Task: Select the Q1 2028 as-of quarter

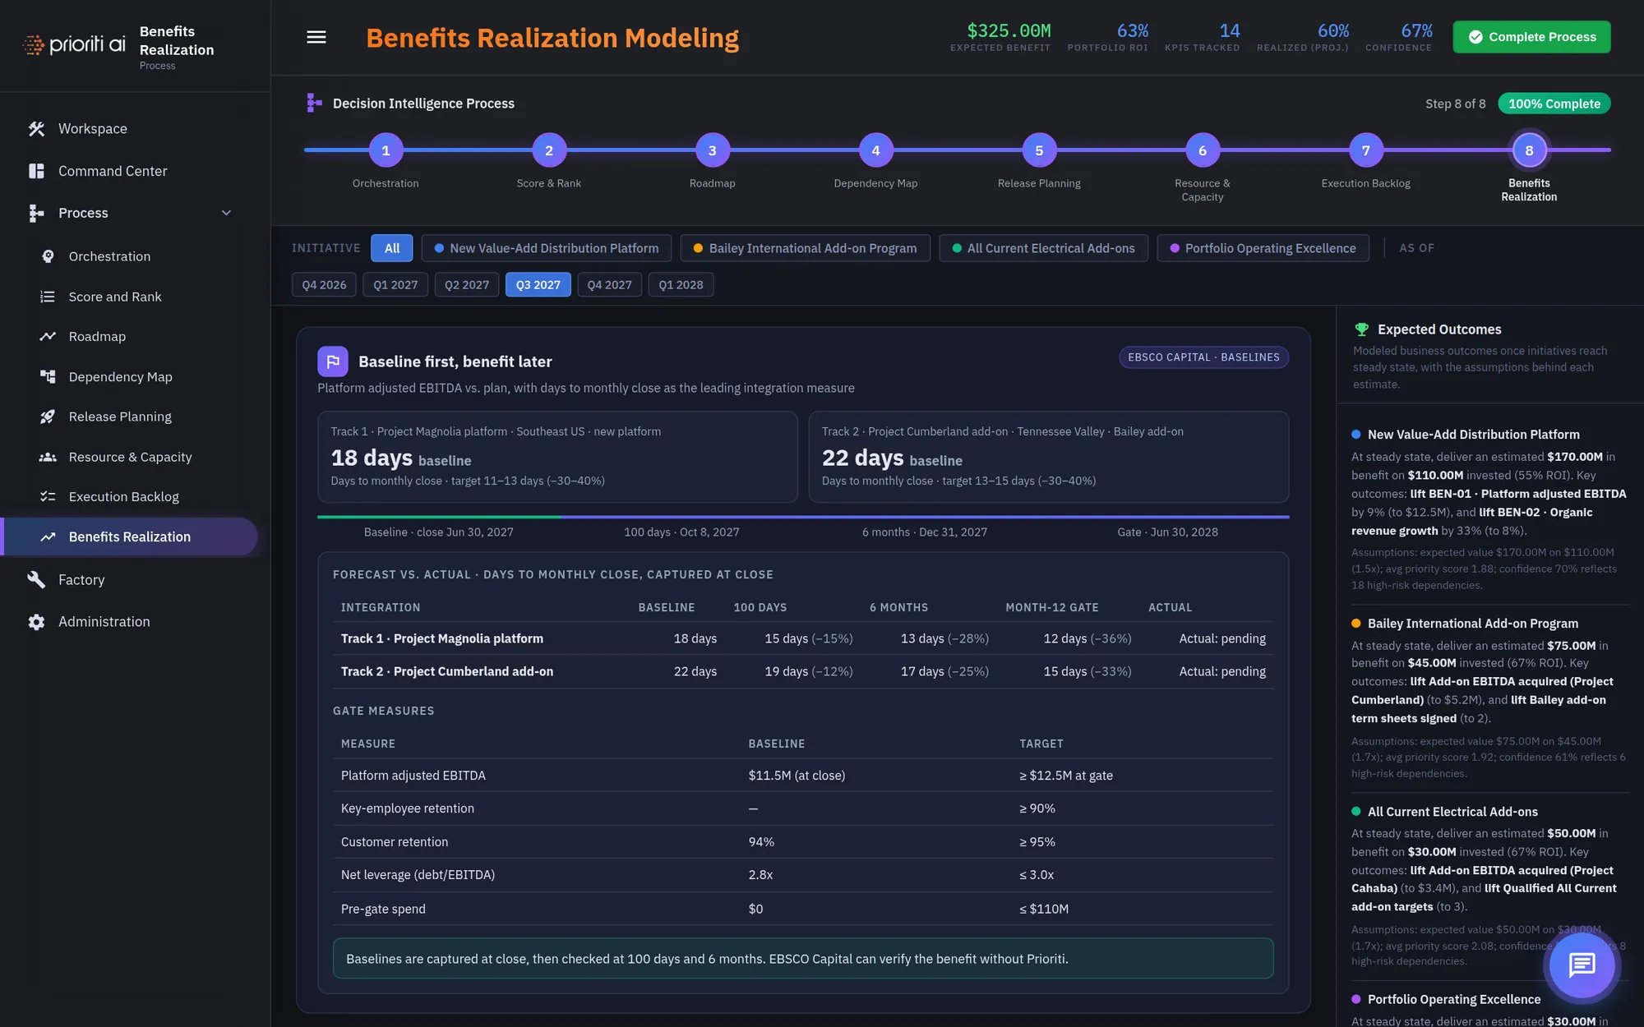Action: click(x=681, y=285)
